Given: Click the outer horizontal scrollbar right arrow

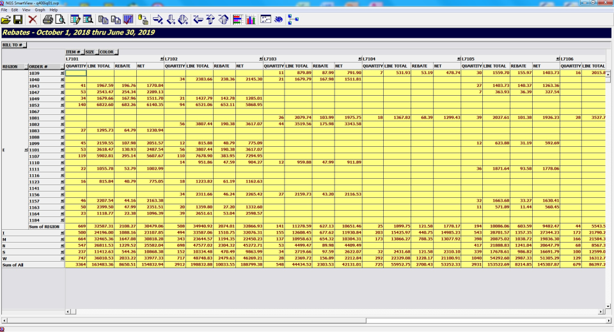Looking at the screenshot, I should (609, 321).
